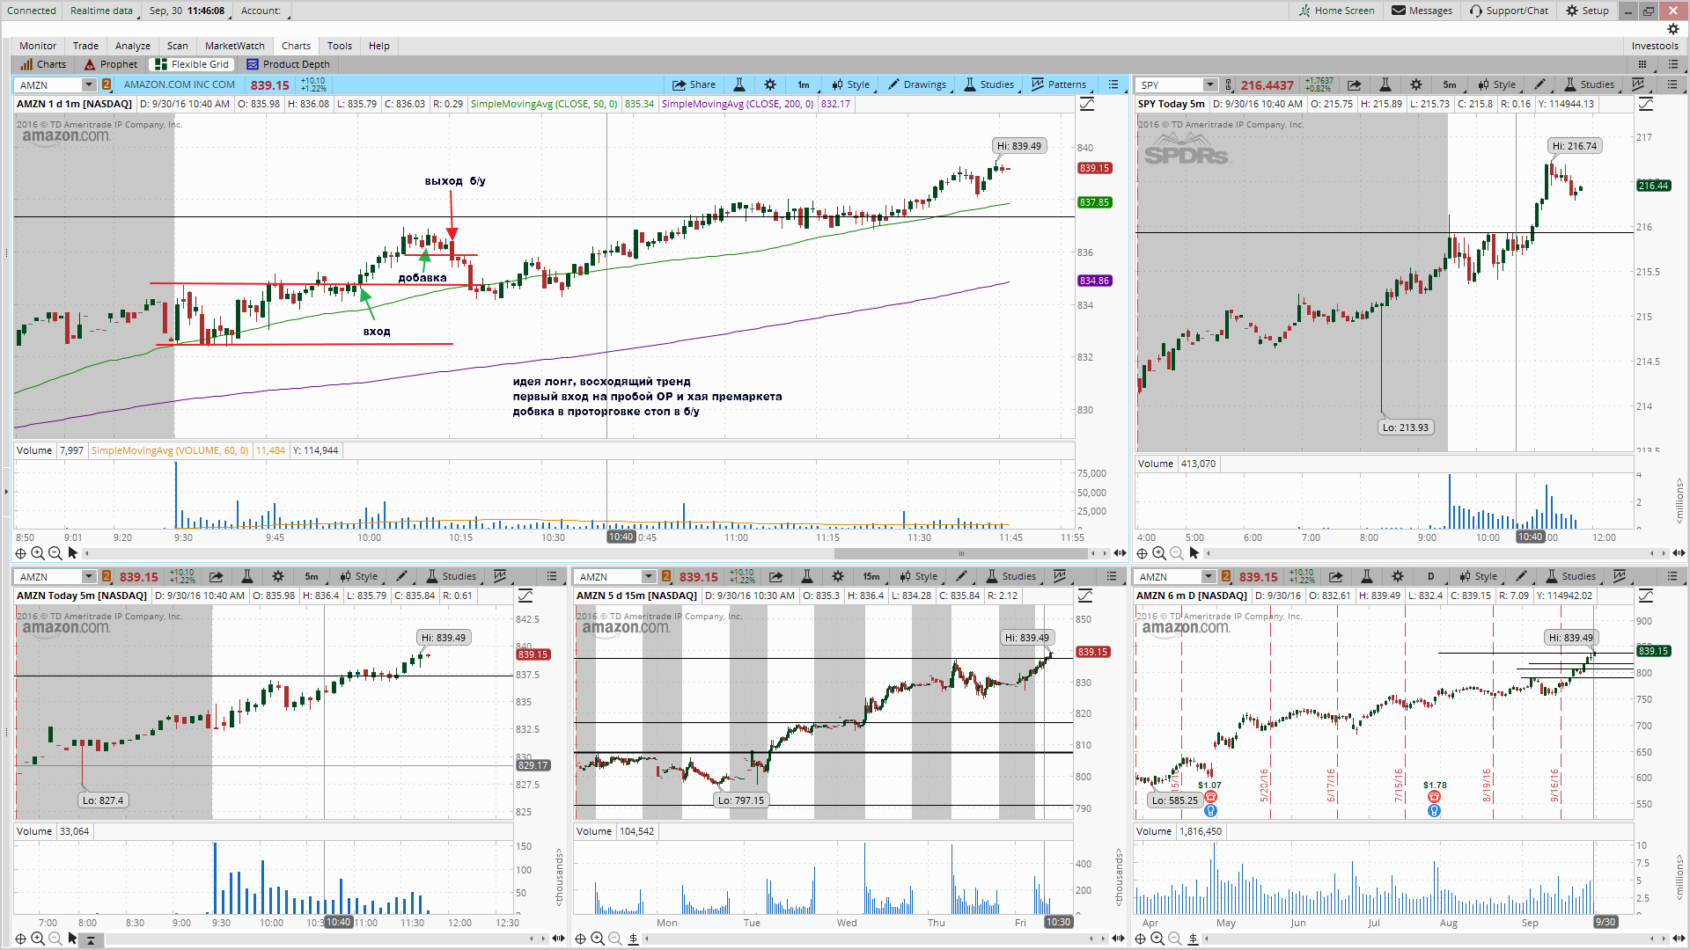Open the Scan tab
This screenshot has height=950, width=1690.
tap(178, 46)
